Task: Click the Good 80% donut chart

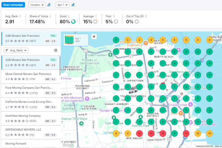Action: click(73, 22)
